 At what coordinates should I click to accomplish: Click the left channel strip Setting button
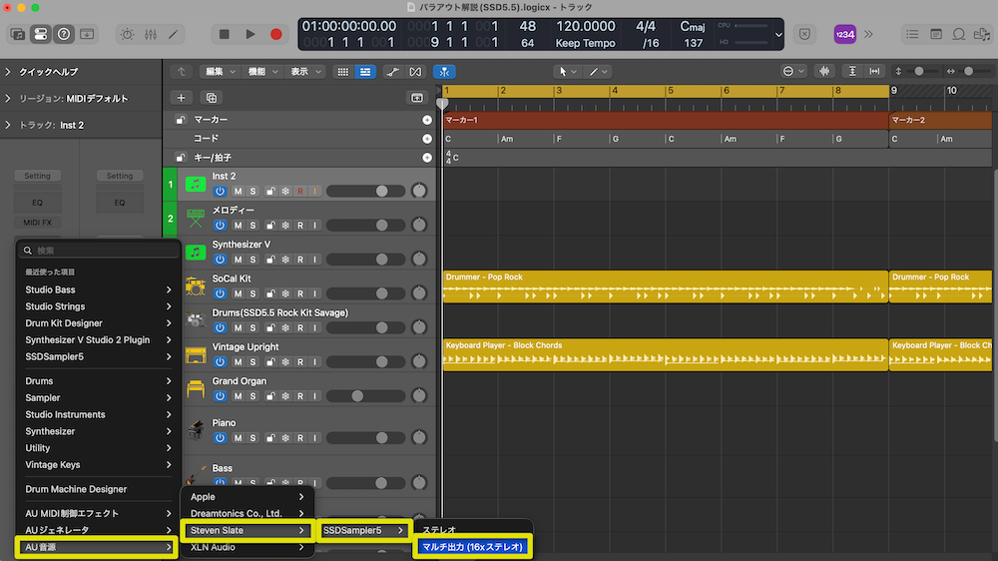(x=38, y=176)
